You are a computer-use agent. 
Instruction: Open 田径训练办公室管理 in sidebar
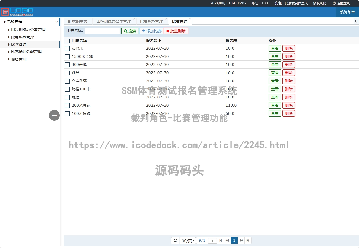point(28,30)
